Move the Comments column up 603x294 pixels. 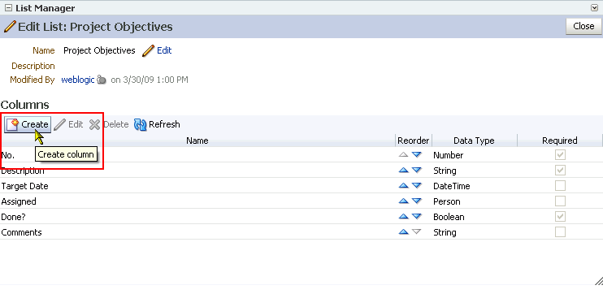click(403, 231)
